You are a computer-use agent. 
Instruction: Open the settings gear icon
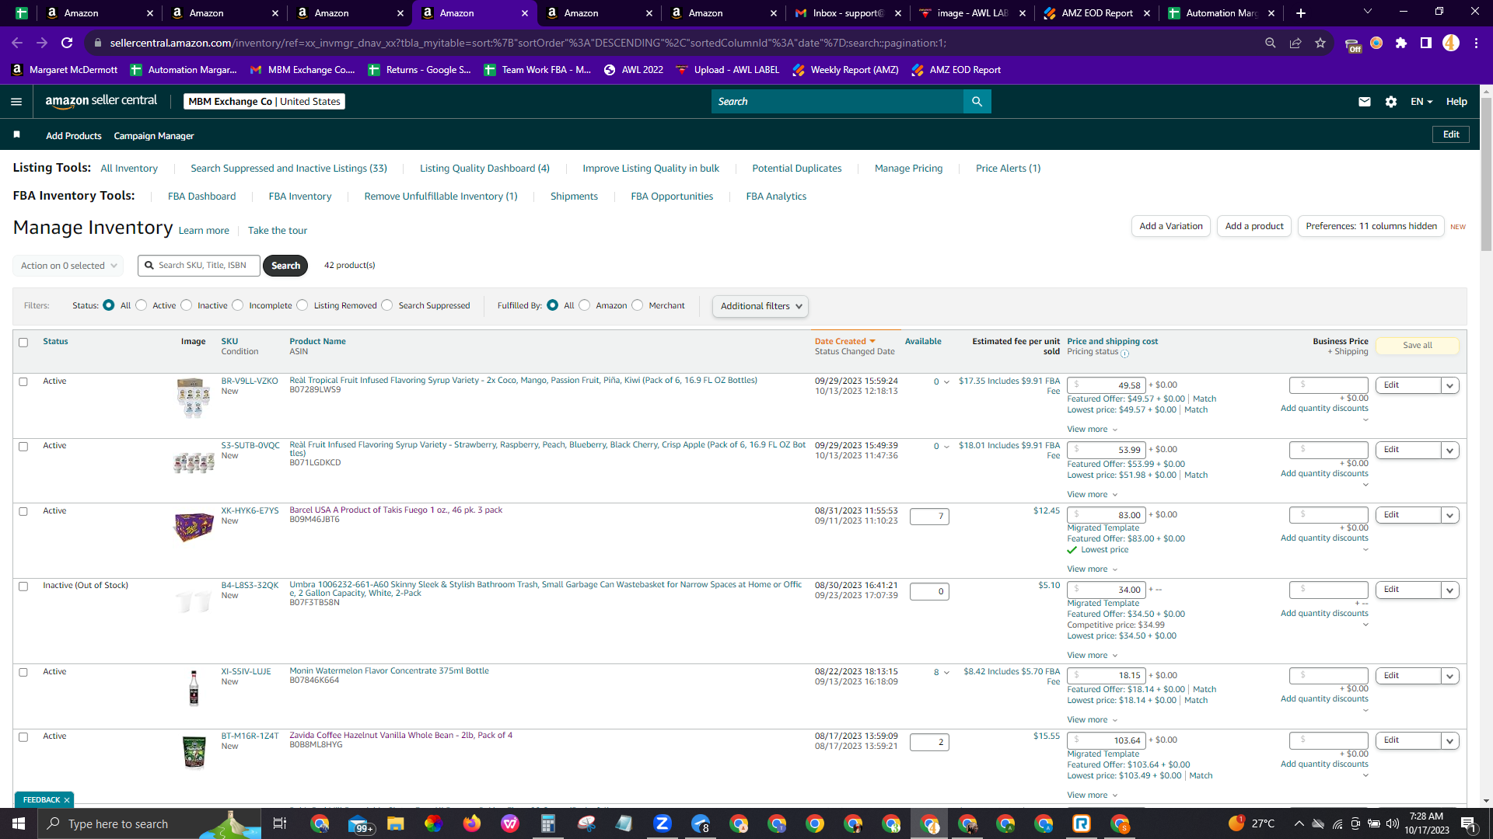pos(1391,102)
